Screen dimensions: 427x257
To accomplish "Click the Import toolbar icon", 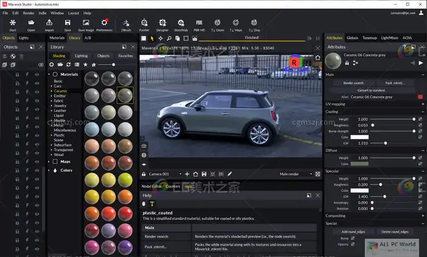I will pos(49,23).
